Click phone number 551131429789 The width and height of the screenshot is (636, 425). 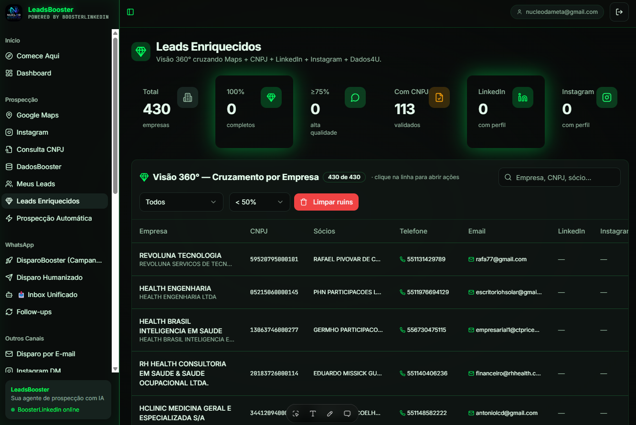[423, 259]
